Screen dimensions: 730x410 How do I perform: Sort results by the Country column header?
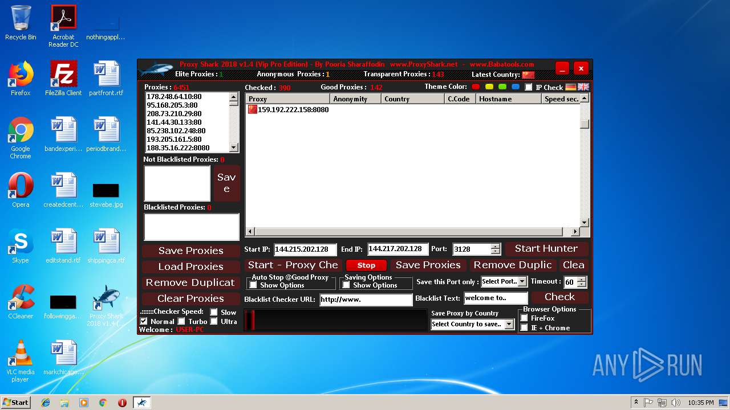(x=413, y=99)
